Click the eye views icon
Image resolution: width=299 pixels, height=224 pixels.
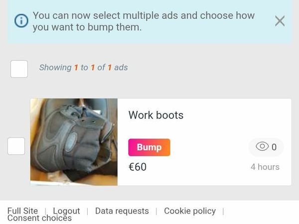coord(262,147)
